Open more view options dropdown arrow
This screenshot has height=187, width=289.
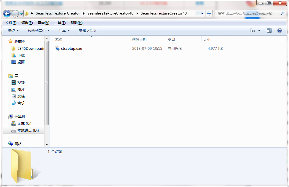[x=259, y=31]
